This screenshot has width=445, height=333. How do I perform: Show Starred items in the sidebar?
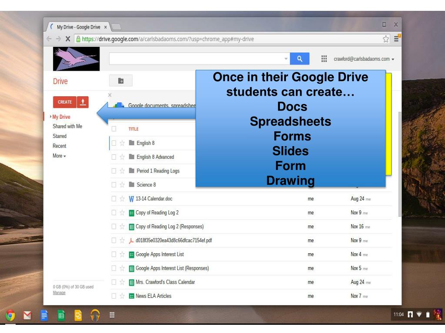click(x=60, y=136)
